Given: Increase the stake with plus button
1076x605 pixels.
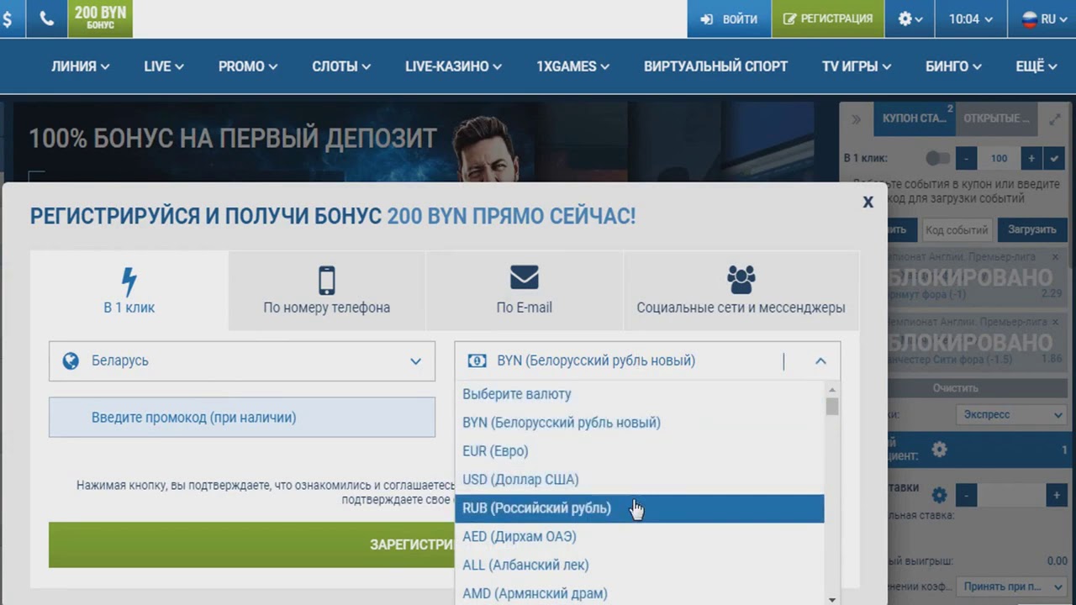Looking at the screenshot, I should tap(1056, 496).
